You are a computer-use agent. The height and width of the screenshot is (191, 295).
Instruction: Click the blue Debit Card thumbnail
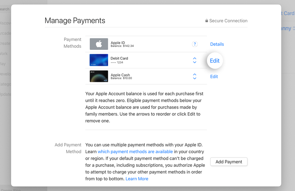(99, 60)
